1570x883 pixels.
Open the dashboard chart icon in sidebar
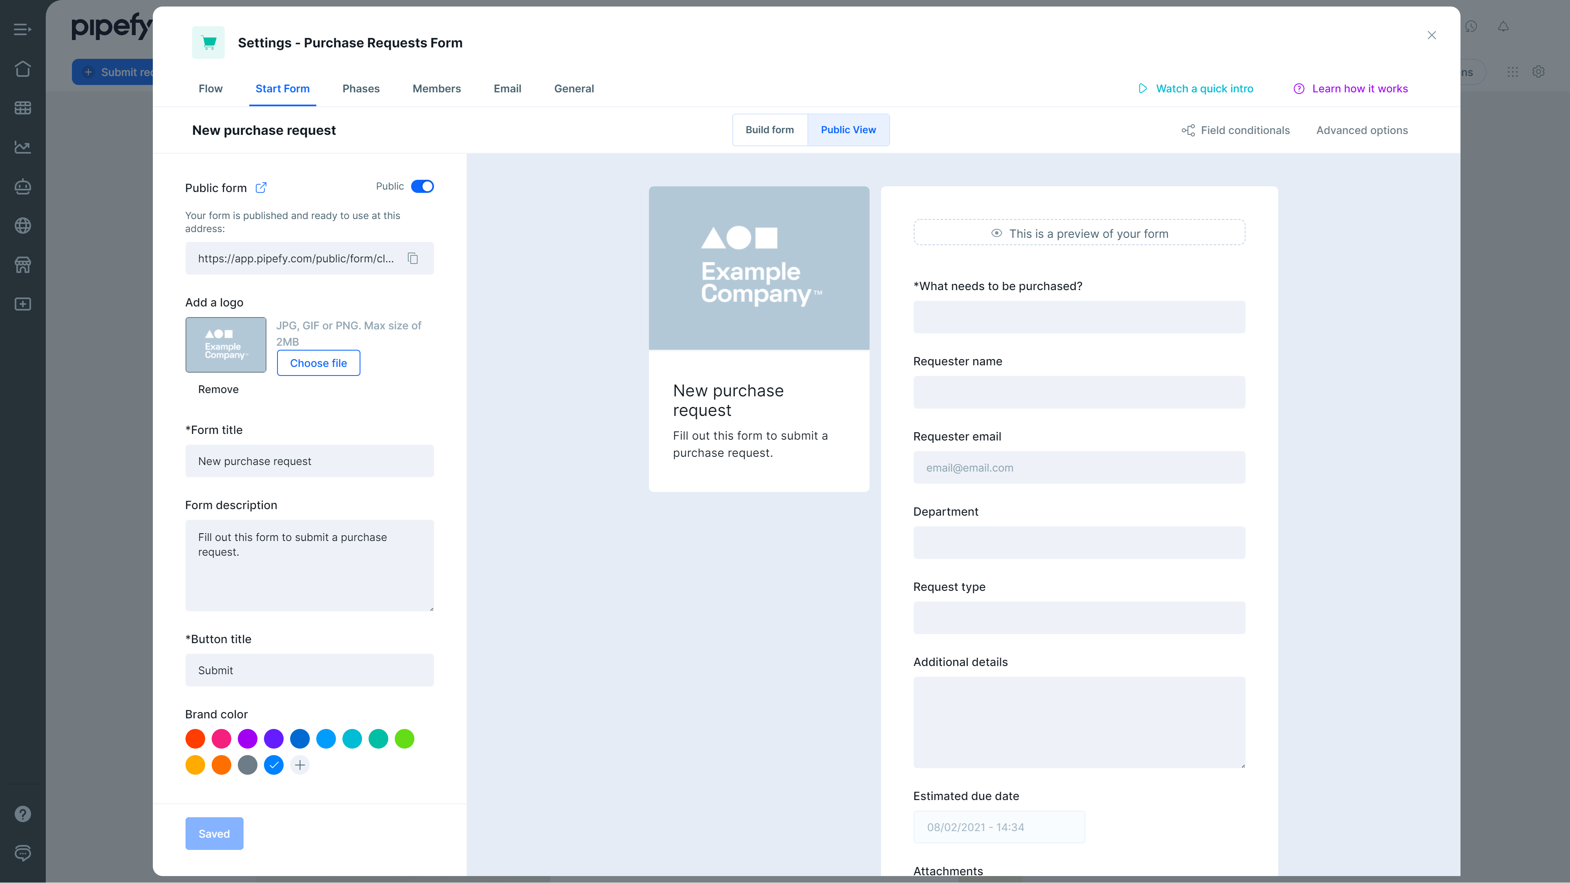pyautogui.click(x=22, y=148)
